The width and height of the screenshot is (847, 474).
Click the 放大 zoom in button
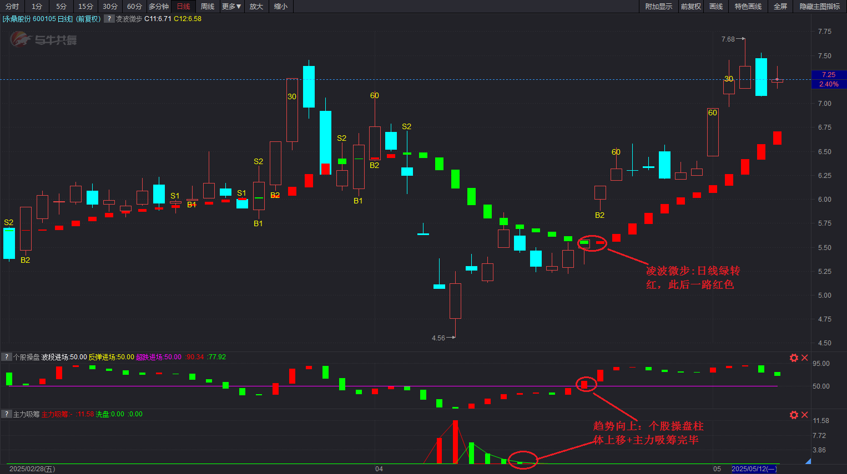(x=256, y=7)
